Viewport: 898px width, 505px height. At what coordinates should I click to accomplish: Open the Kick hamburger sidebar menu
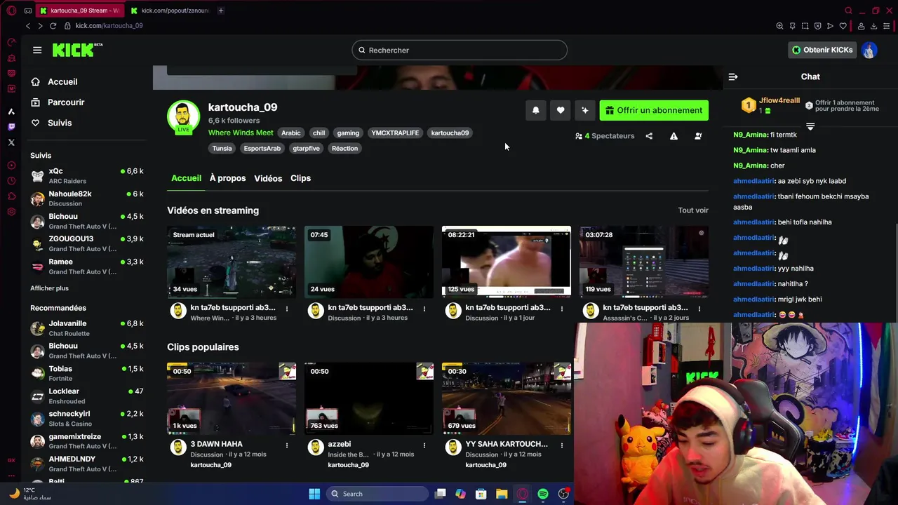pyautogui.click(x=37, y=50)
